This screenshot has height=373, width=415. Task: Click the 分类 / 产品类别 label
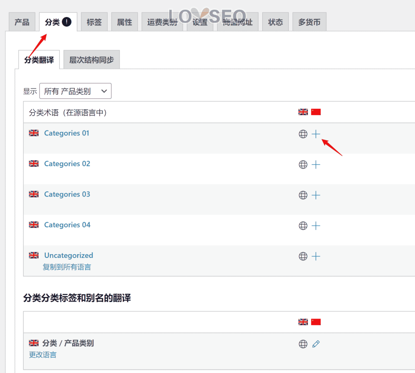point(68,343)
